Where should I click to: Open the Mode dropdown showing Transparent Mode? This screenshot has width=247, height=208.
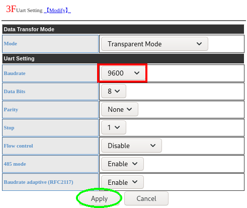click(x=154, y=44)
